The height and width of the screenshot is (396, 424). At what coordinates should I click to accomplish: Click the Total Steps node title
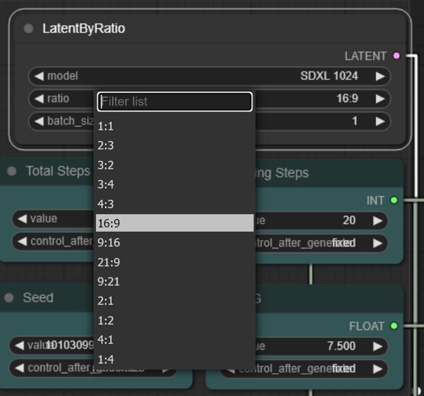(58, 171)
